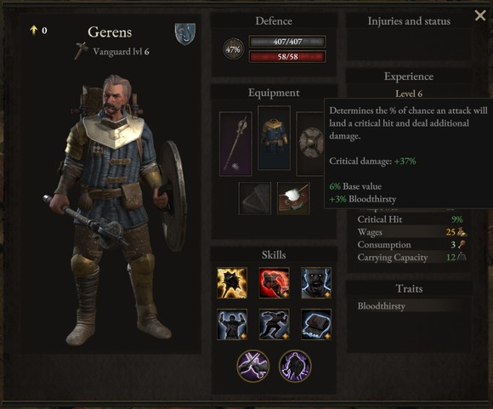Click the yellow level-up arrow
Screen dimensions: 493x409
[x=33, y=31]
